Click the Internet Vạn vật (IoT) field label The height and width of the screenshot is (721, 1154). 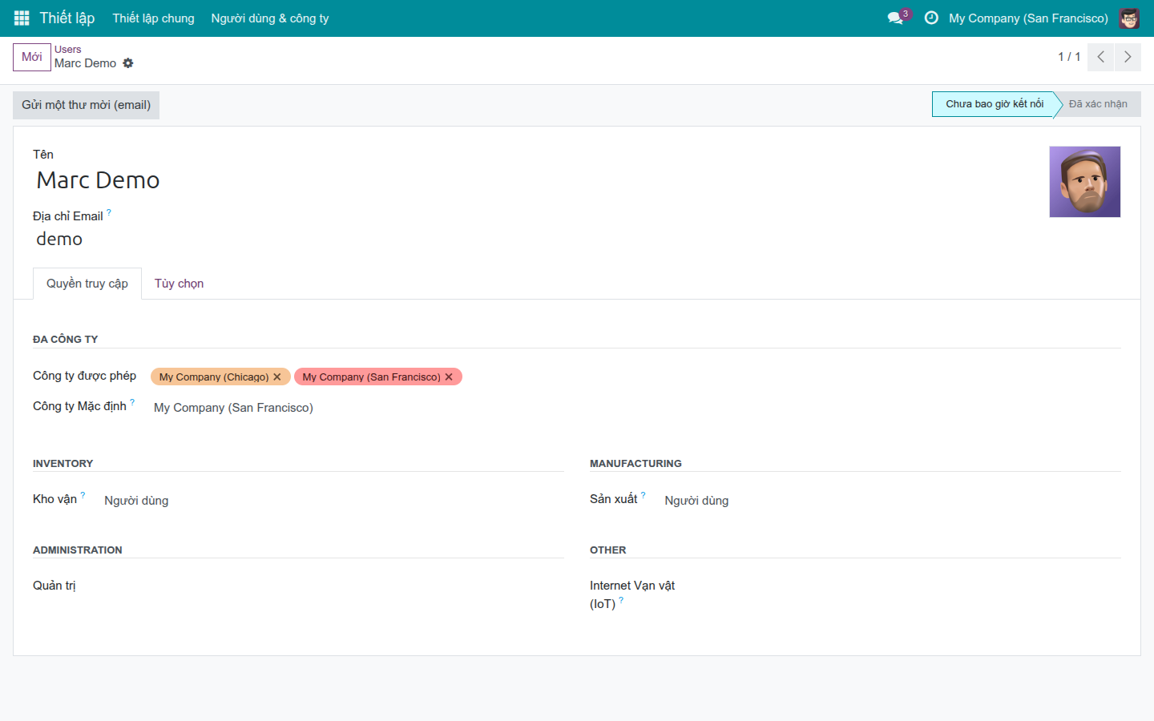point(632,594)
